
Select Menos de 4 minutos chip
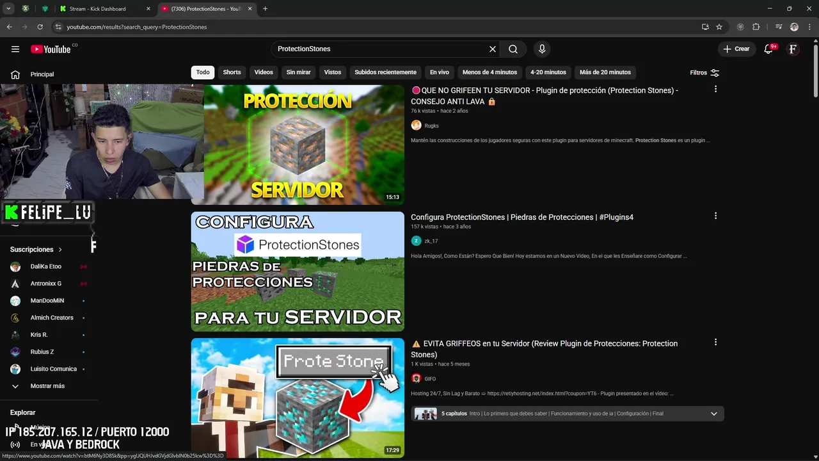click(x=489, y=72)
